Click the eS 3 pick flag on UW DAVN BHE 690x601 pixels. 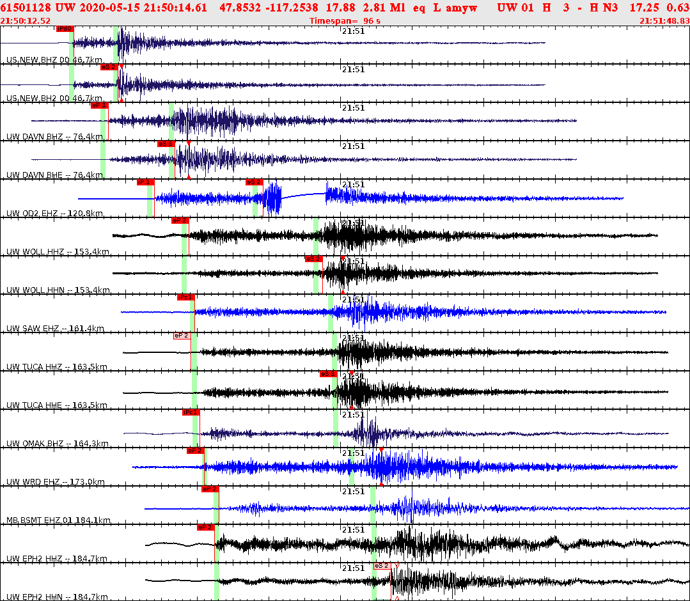(x=165, y=144)
